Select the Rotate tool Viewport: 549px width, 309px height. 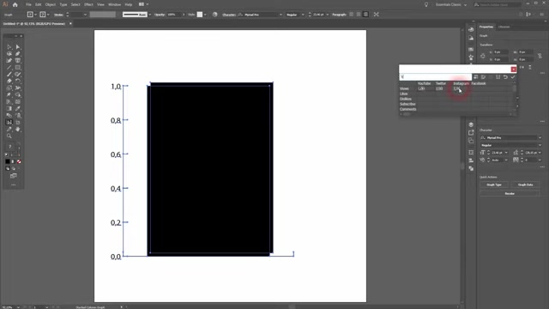click(18, 81)
